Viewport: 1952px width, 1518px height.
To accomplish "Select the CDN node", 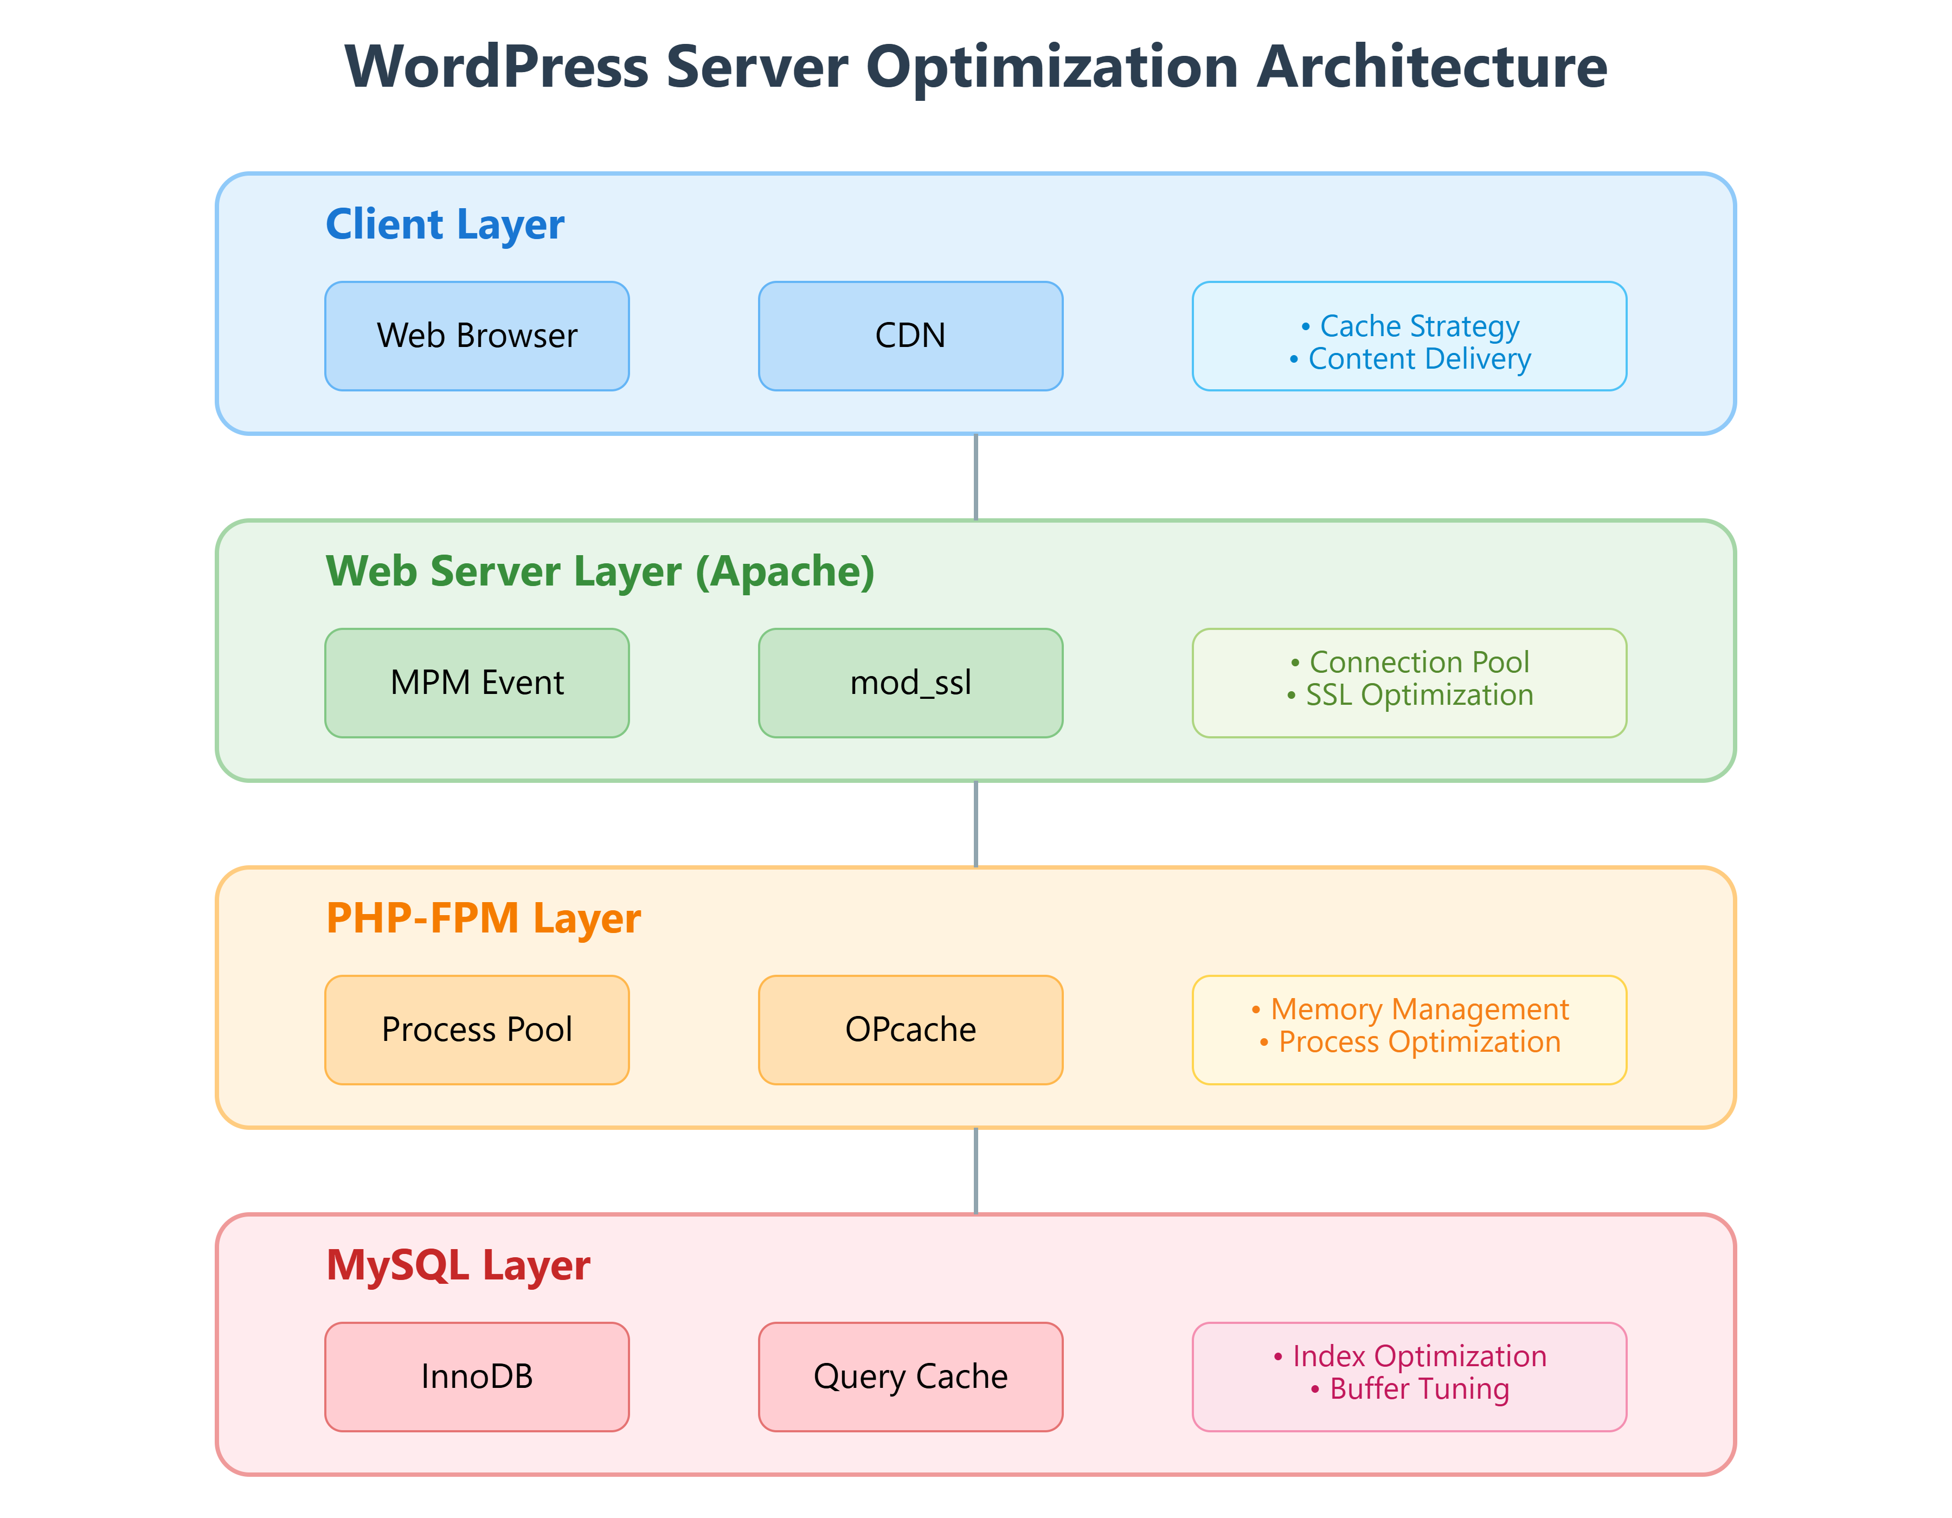I will pos(910,336).
